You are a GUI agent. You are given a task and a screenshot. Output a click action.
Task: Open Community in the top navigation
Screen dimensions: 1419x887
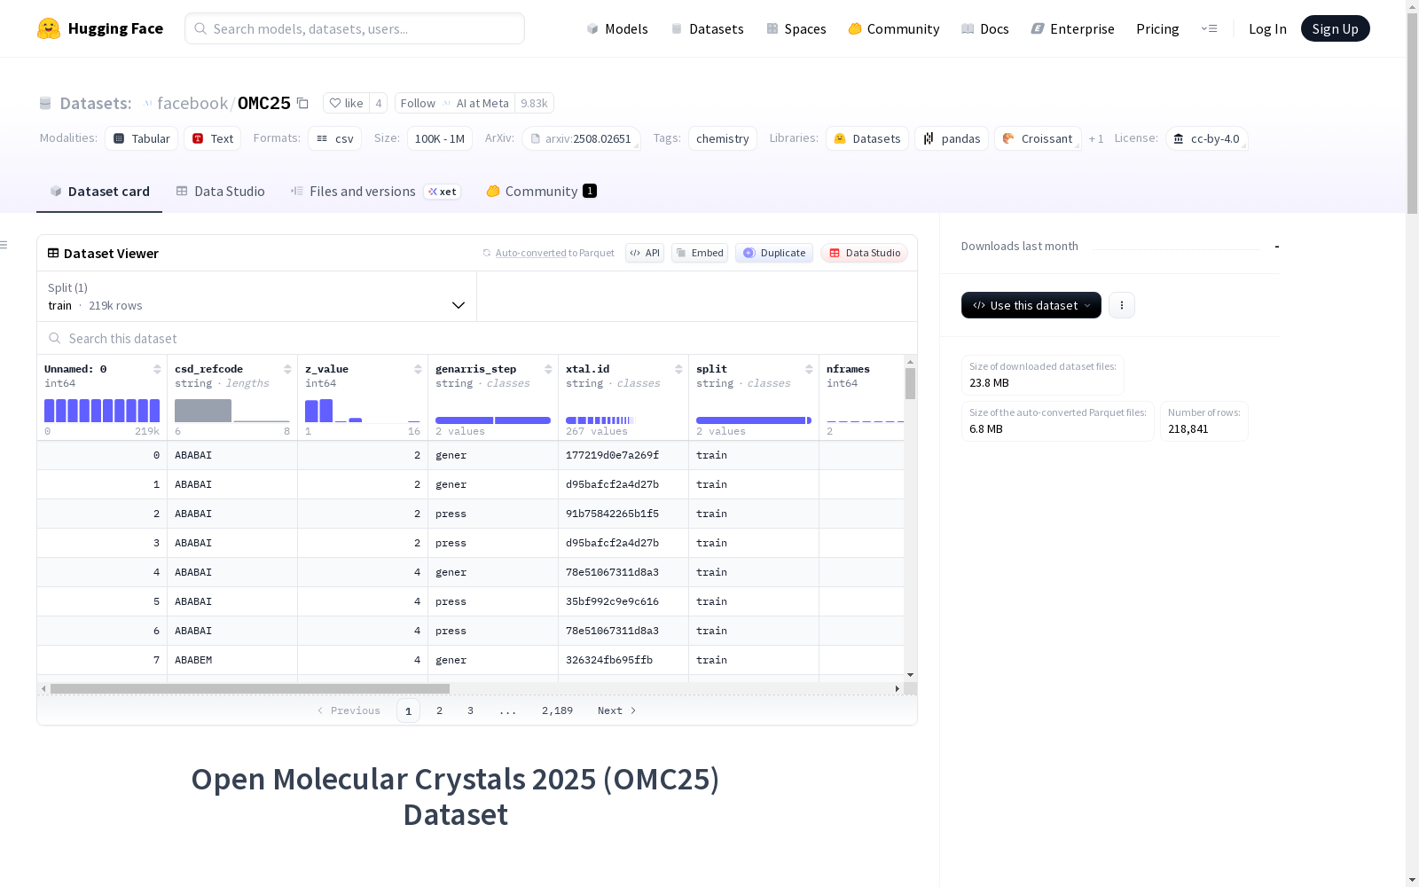pos(894,28)
